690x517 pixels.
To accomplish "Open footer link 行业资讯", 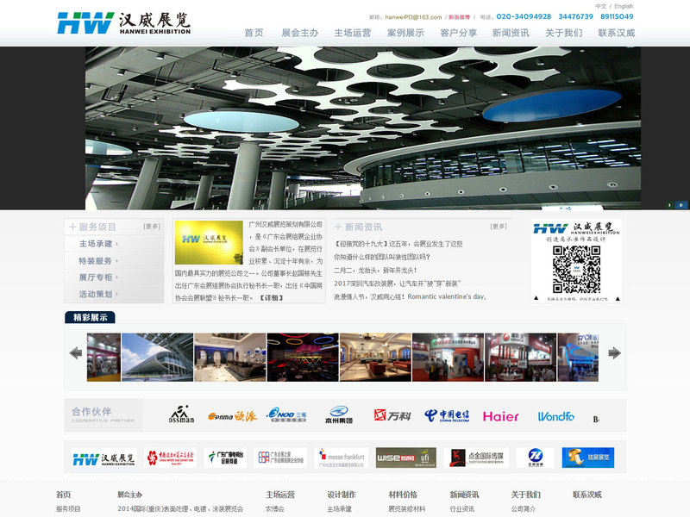I will pyautogui.click(x=462, y=508).
